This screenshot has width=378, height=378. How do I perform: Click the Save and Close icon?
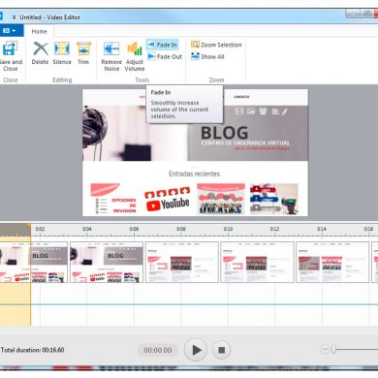pos(10,49)
